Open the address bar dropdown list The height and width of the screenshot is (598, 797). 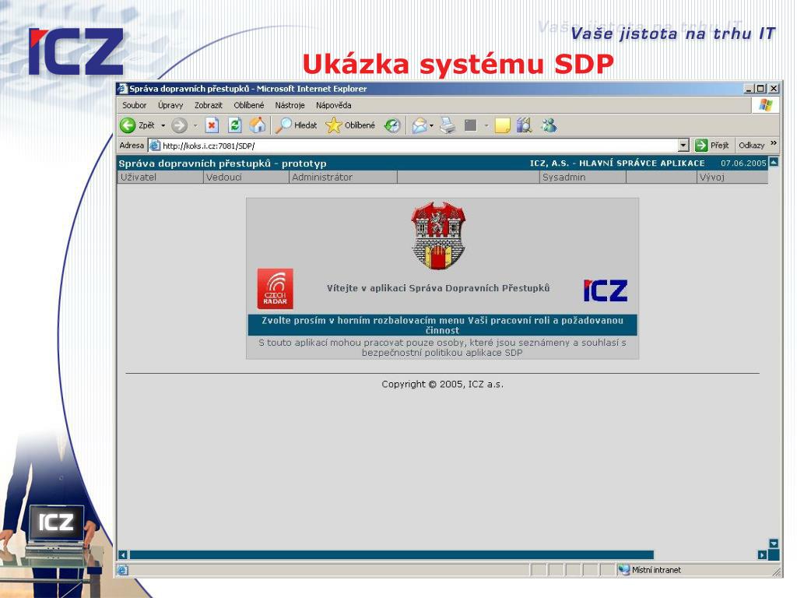[683, 146]
